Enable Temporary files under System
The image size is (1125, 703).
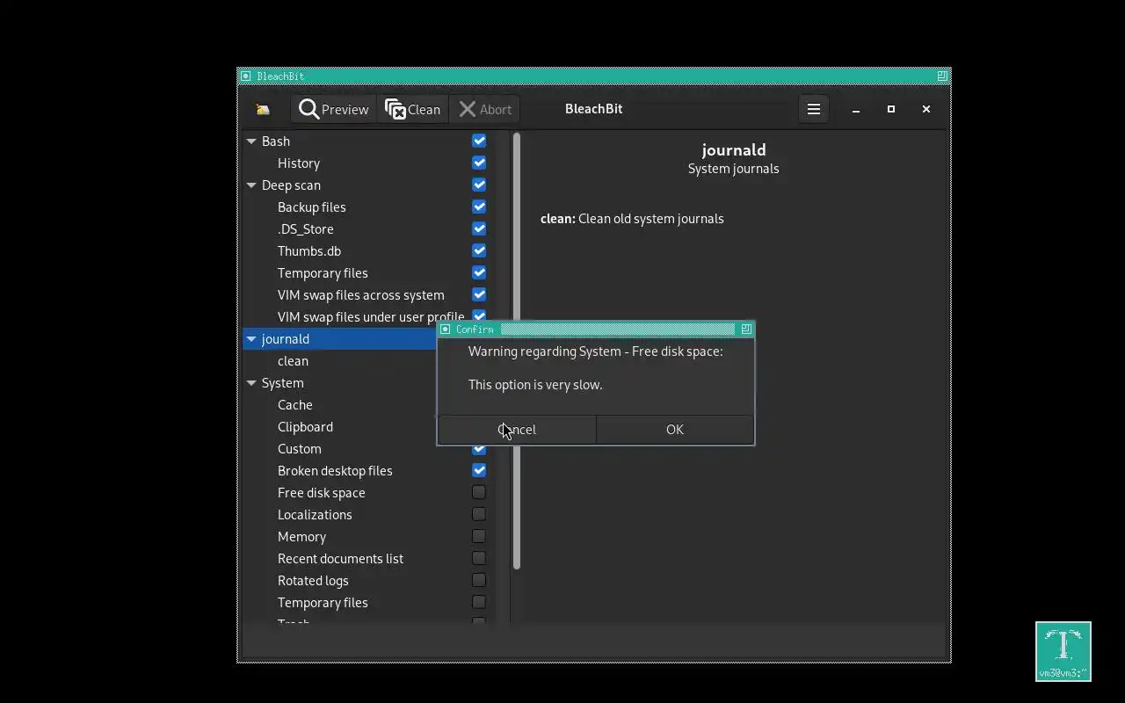coord(479,602)
